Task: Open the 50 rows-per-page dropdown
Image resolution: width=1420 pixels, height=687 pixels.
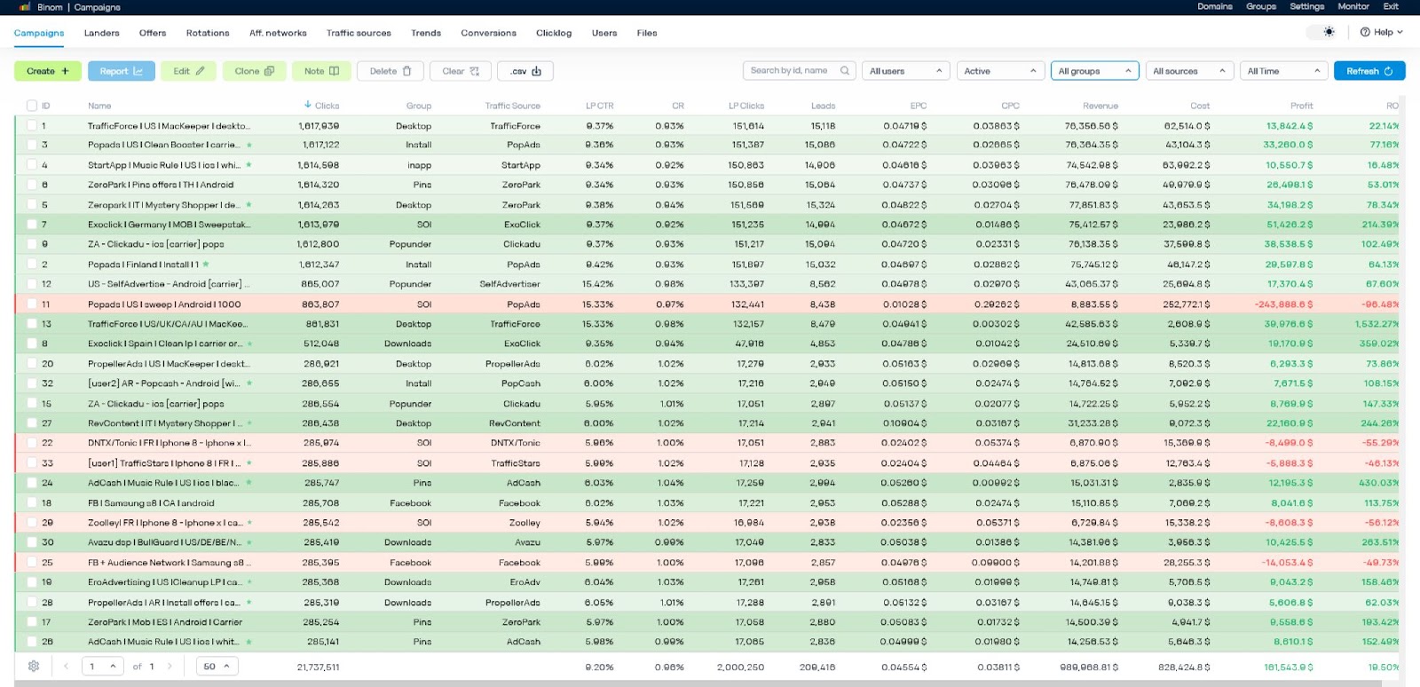Action: [217, 667]
